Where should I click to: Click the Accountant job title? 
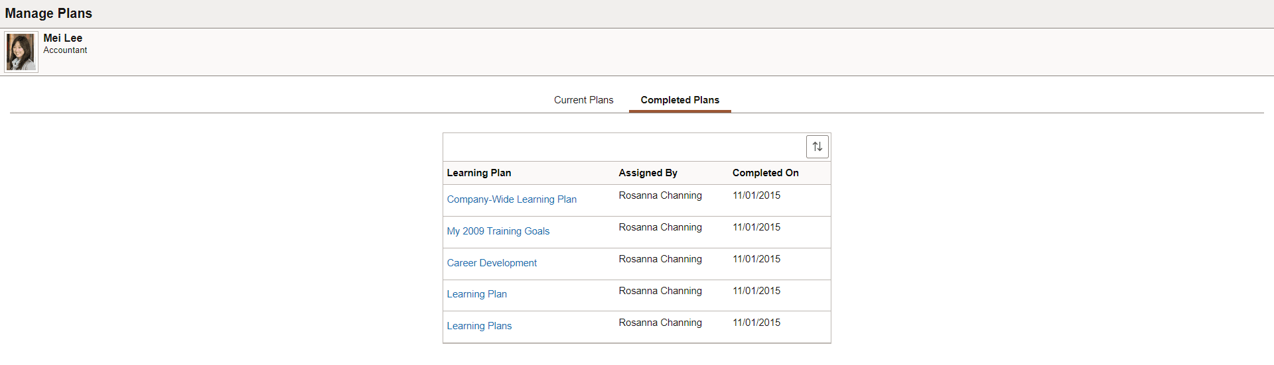(65, 50)
